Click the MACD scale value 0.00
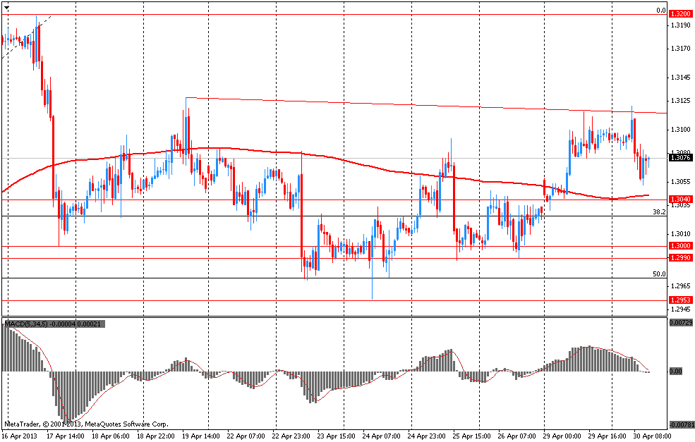The image size is (695, 442). pos(675,371)
